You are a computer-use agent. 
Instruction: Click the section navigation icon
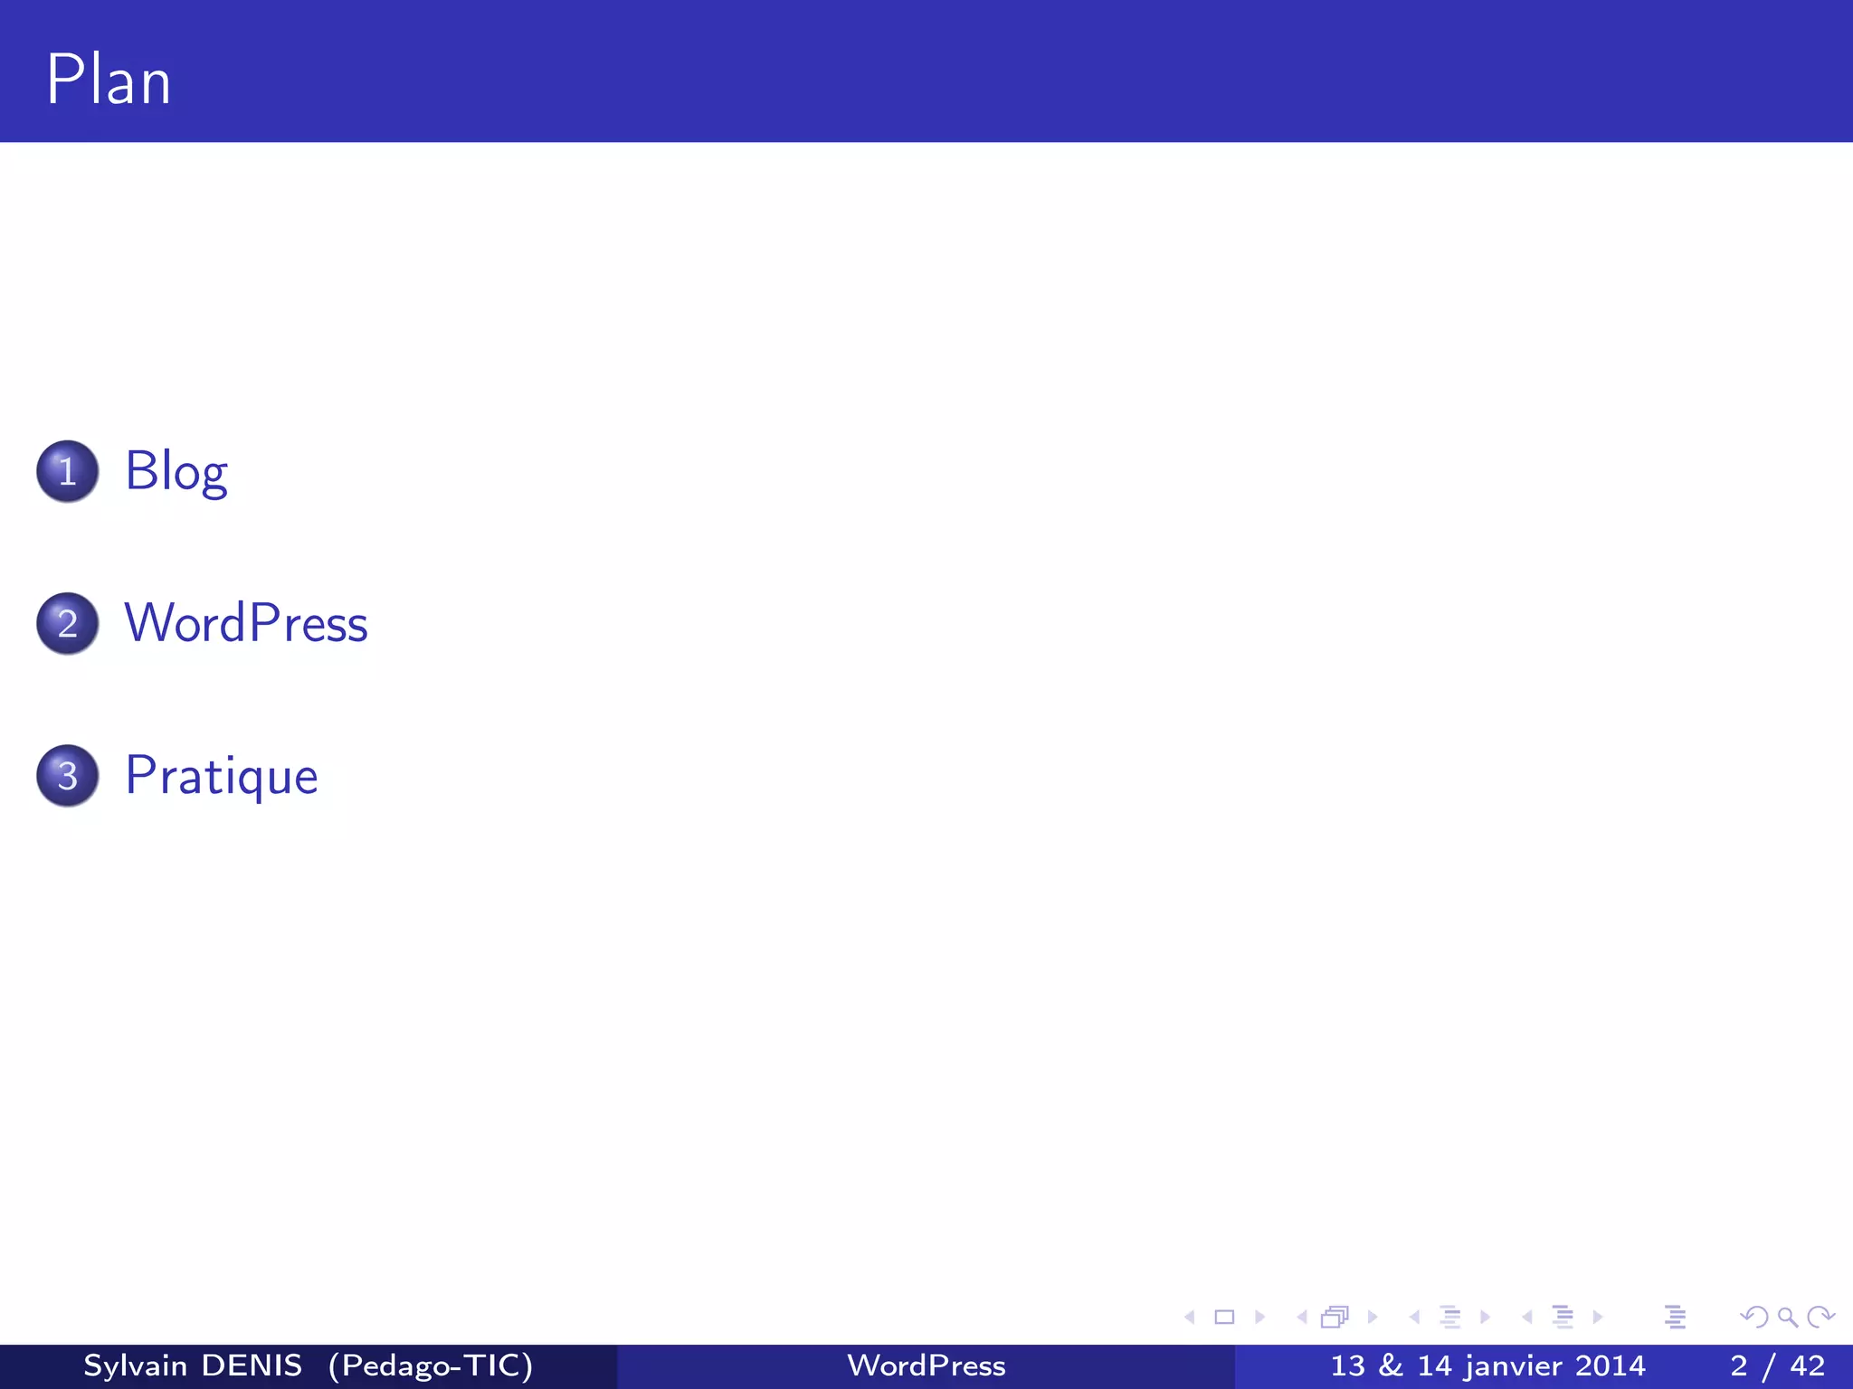[x=1563, y=1318]
